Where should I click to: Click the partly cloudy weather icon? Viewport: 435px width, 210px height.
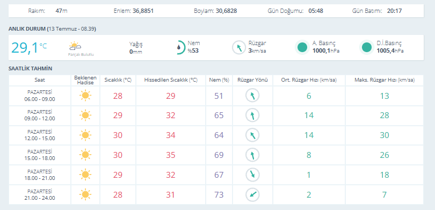click(75, 46)
